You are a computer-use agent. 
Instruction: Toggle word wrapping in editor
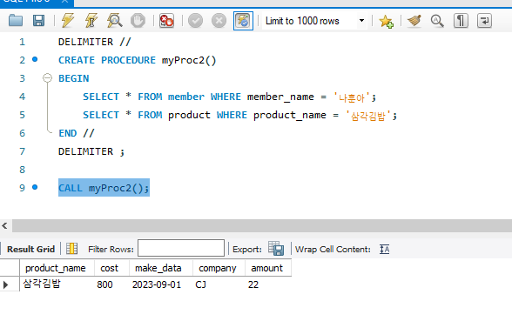(484, 21)
